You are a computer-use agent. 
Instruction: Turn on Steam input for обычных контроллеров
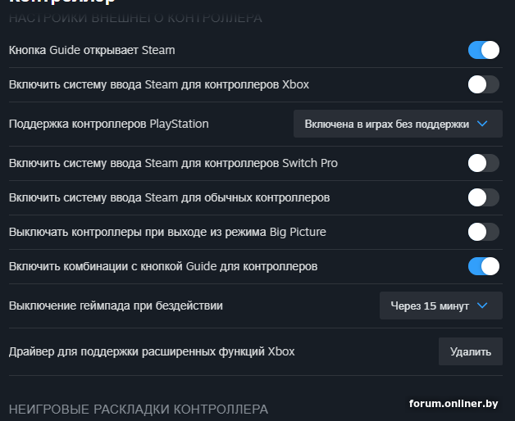[x=483, y=197]
